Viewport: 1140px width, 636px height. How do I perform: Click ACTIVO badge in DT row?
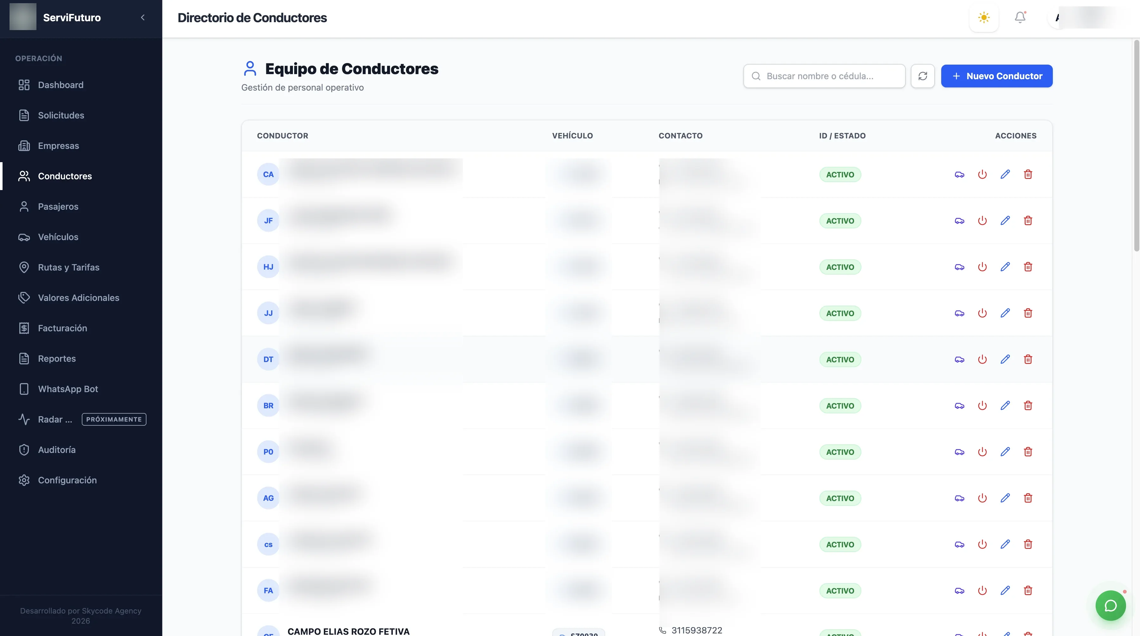pos(840,359)
